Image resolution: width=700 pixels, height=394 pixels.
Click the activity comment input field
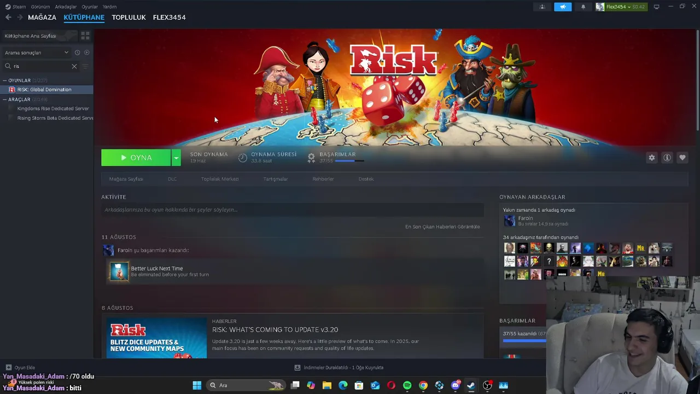click(293, 210)
